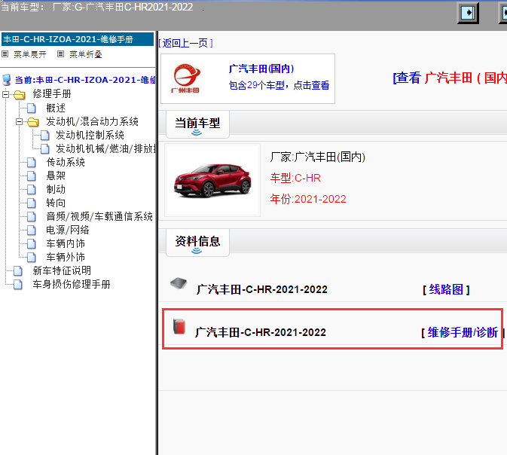
Task: Click the 当前:丰田-C-HR-IZOA-2021 root node
Action: click(x=85, y=80)
